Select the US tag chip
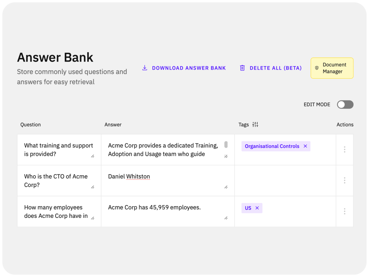Screen dimensions: 369x277 coord(248,208)
